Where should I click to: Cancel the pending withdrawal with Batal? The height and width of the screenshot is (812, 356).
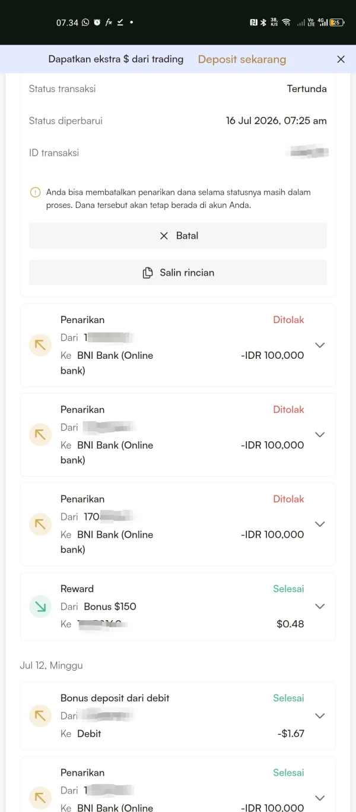coord(178,236)
